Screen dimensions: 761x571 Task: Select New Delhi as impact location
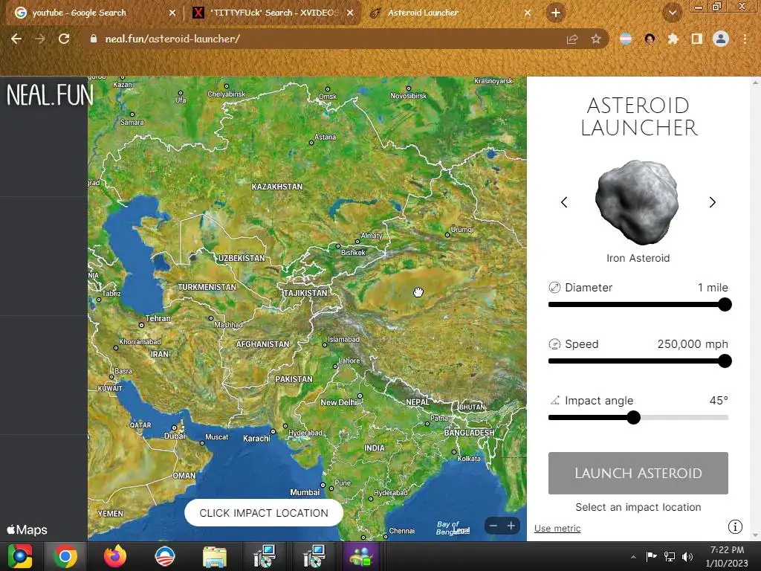(x=339, y=402)
